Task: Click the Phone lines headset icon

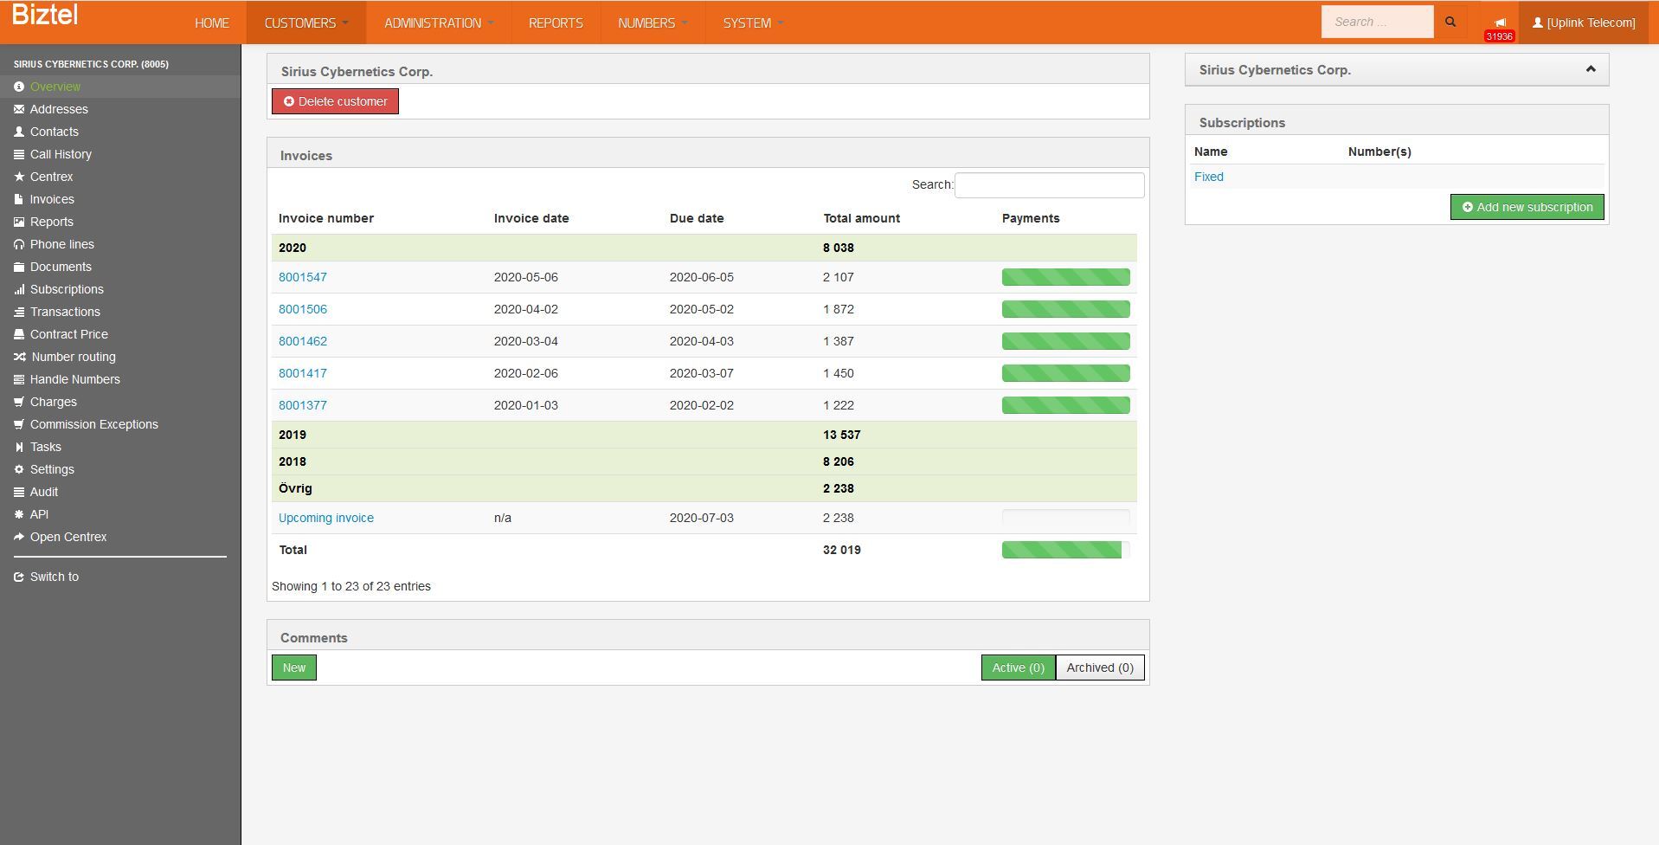Action: click(19, 244)
